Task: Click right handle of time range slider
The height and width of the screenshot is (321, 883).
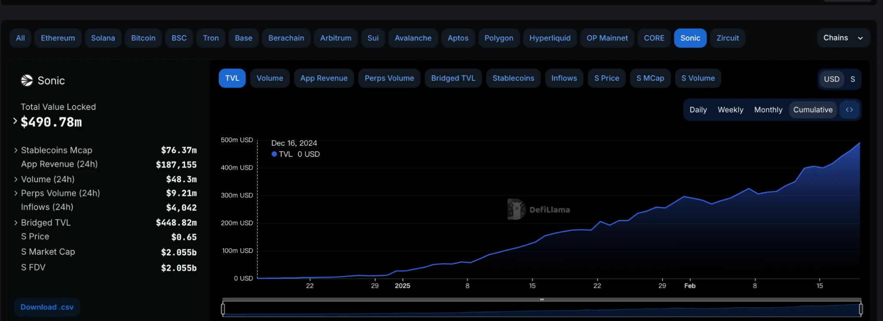Action: click(861, 309)
